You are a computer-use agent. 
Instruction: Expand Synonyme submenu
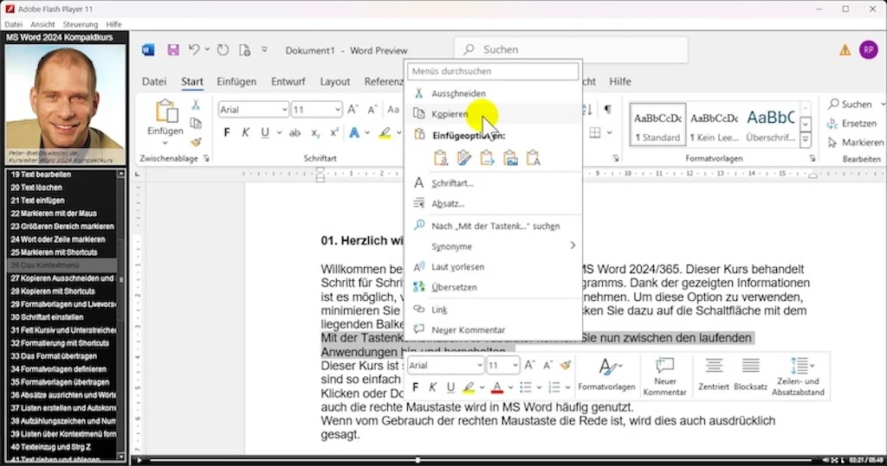[x=495, y=246]
